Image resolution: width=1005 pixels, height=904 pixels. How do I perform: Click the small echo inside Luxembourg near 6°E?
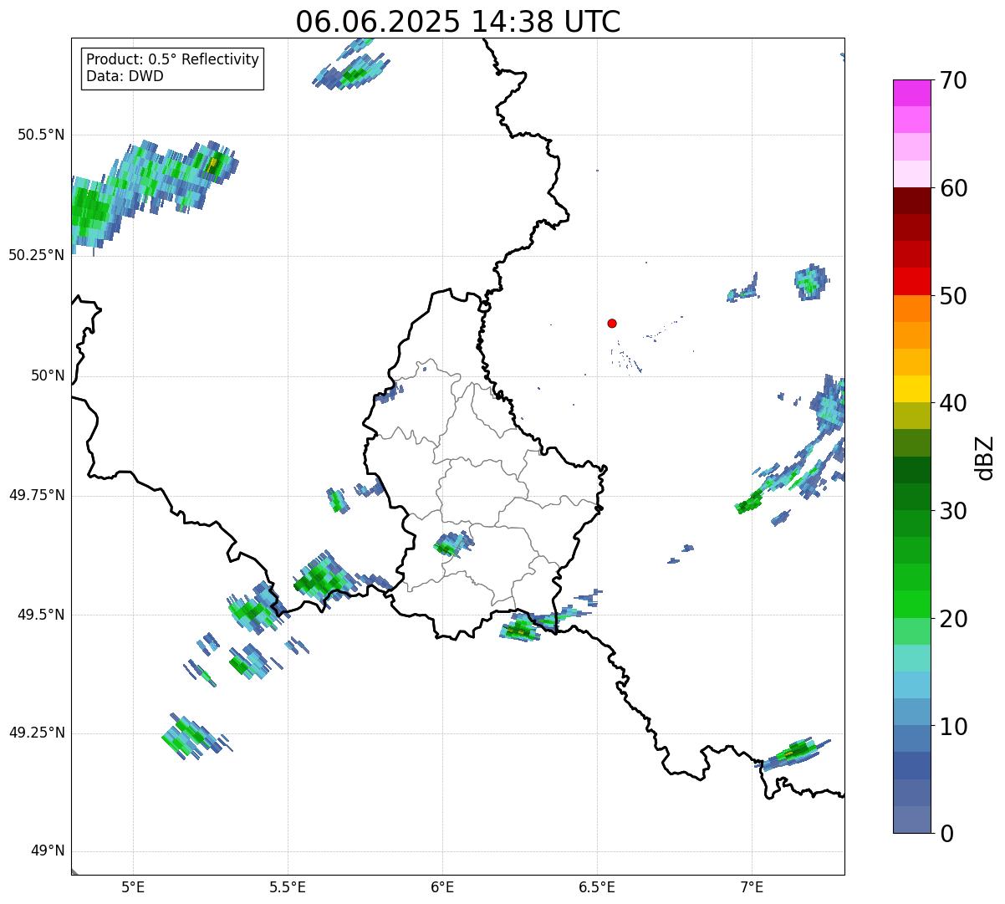click(452, 544)
